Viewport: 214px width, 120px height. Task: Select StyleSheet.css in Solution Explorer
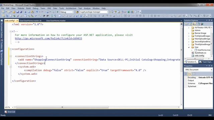click(200, 53)
